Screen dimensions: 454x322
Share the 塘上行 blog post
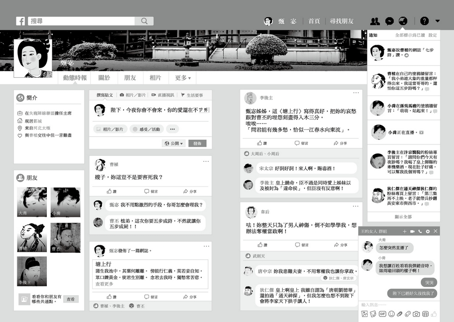190,297
